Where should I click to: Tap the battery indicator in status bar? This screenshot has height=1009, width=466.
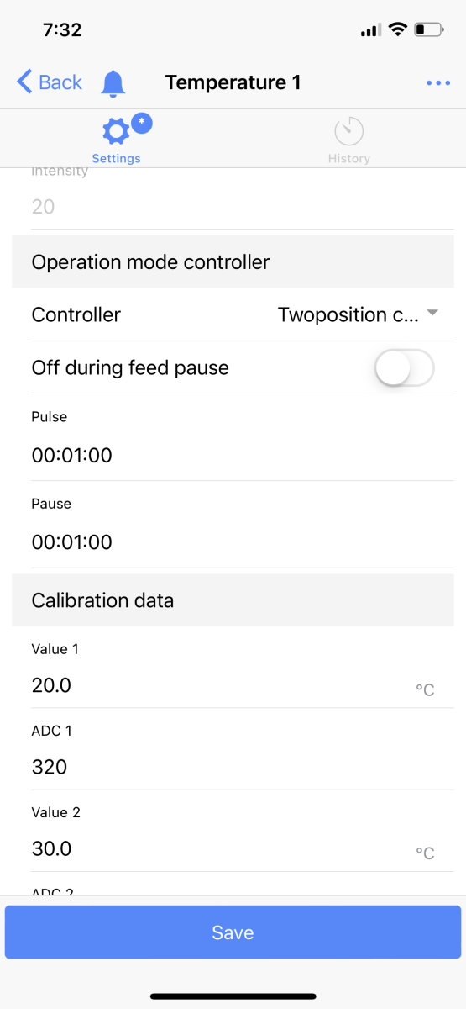tap(427, 30)
